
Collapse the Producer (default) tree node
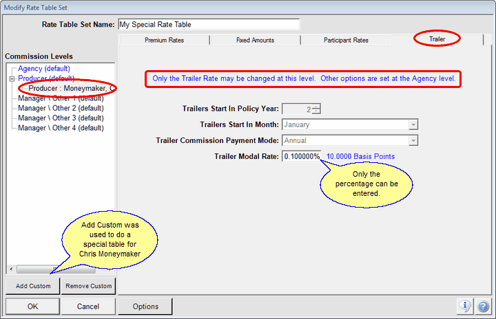pyautogui.click(x=12, y=79)
